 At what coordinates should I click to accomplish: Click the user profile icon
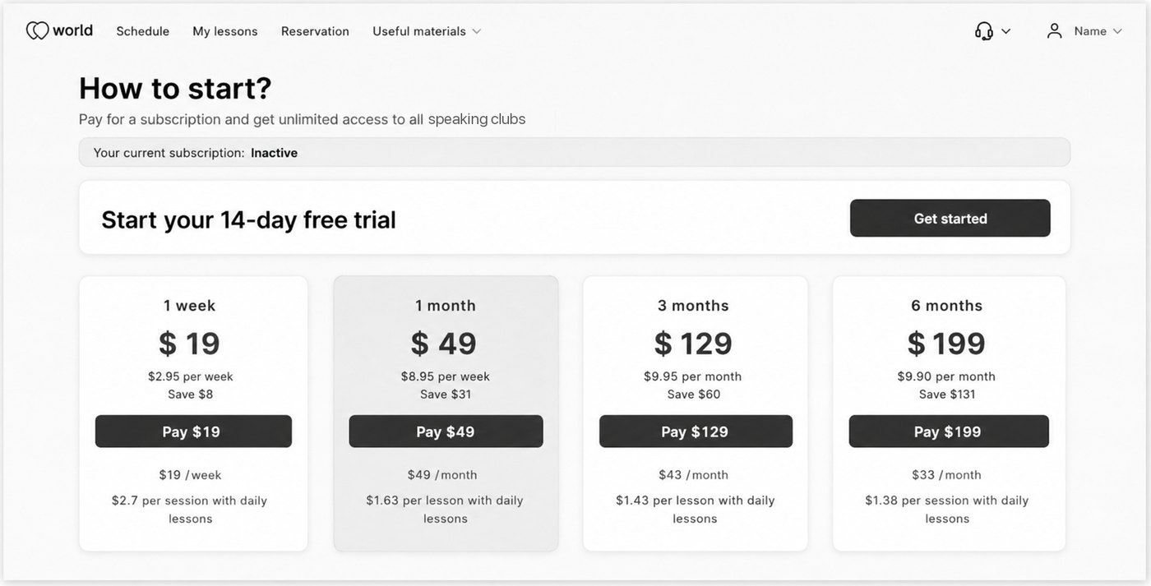point(1054,31)
